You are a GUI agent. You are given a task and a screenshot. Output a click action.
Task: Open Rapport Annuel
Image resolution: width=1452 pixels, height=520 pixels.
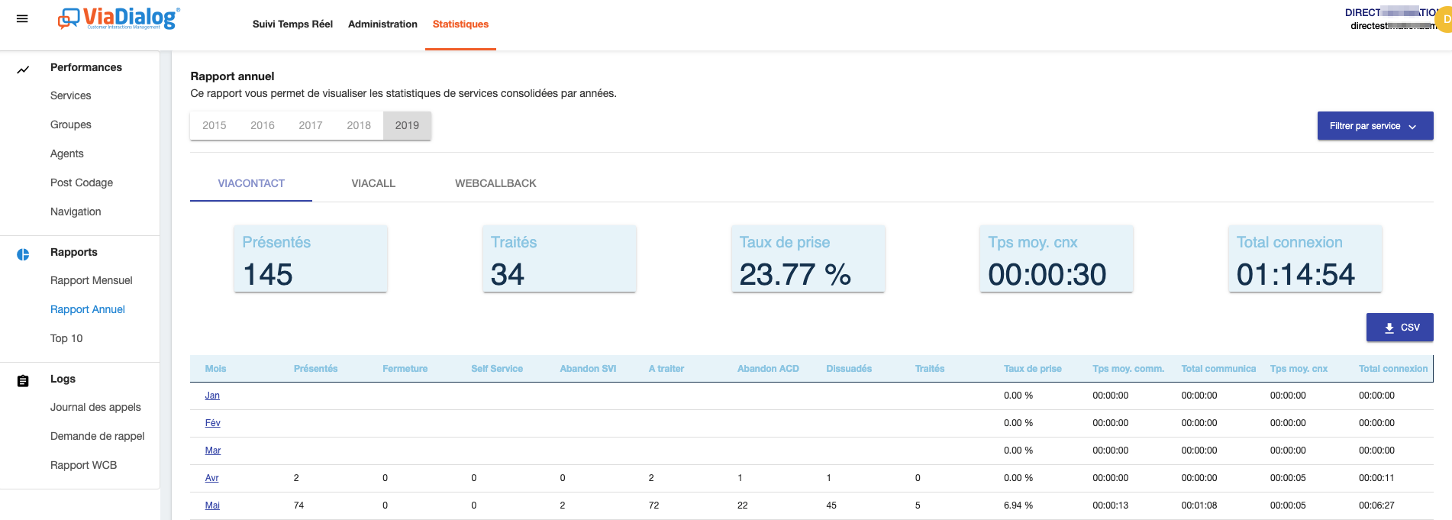click(x=88, y=309)
